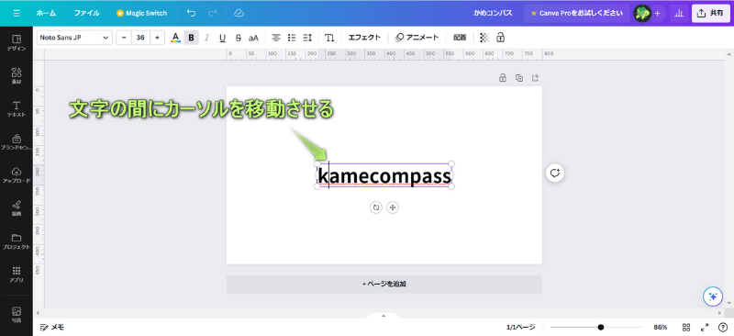734x336 pixels.
Task: Click the zoom slider handle
Action: (x=601, y=327)
